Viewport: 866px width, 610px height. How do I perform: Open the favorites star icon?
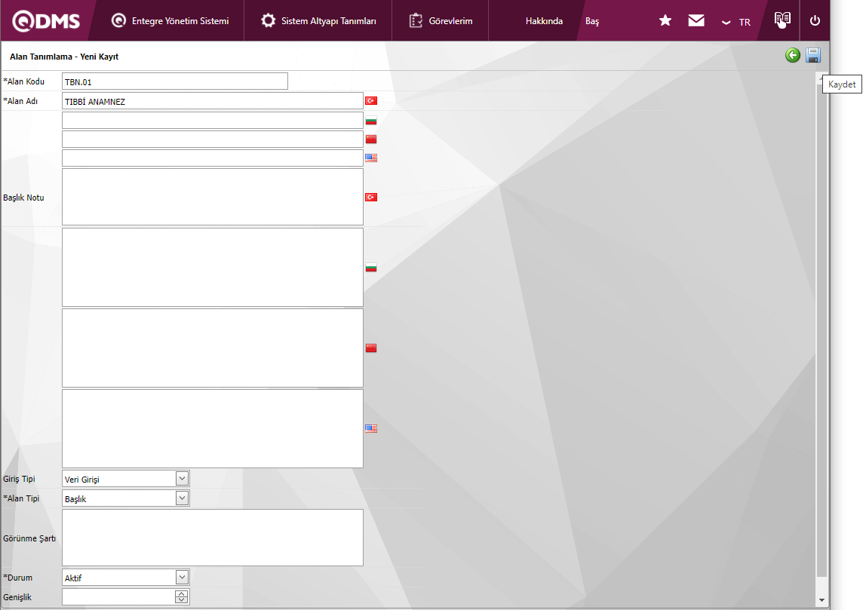tap(665, 20)
